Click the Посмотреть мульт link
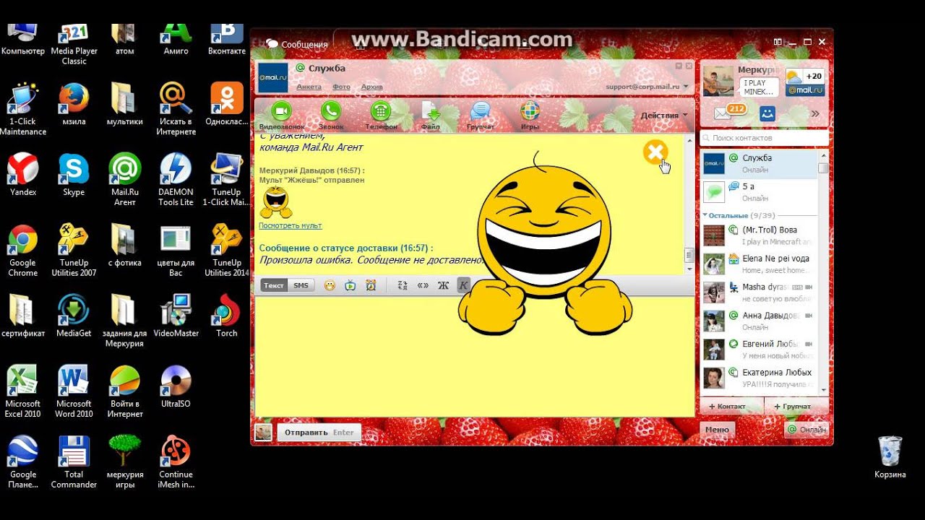Viewport: 925px width, 520px height. click(291, 225)
